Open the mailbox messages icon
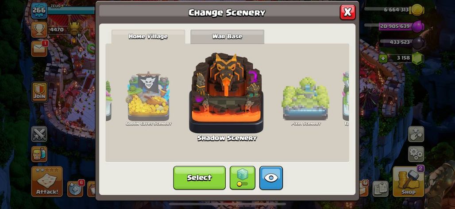The height and width of the screenshot is (209, 455). pos(39,49)
